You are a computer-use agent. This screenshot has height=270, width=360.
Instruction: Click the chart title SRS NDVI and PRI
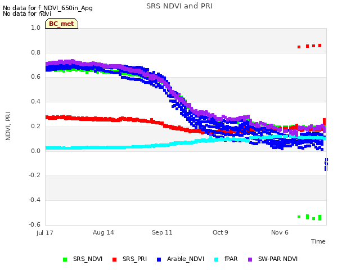179,6
